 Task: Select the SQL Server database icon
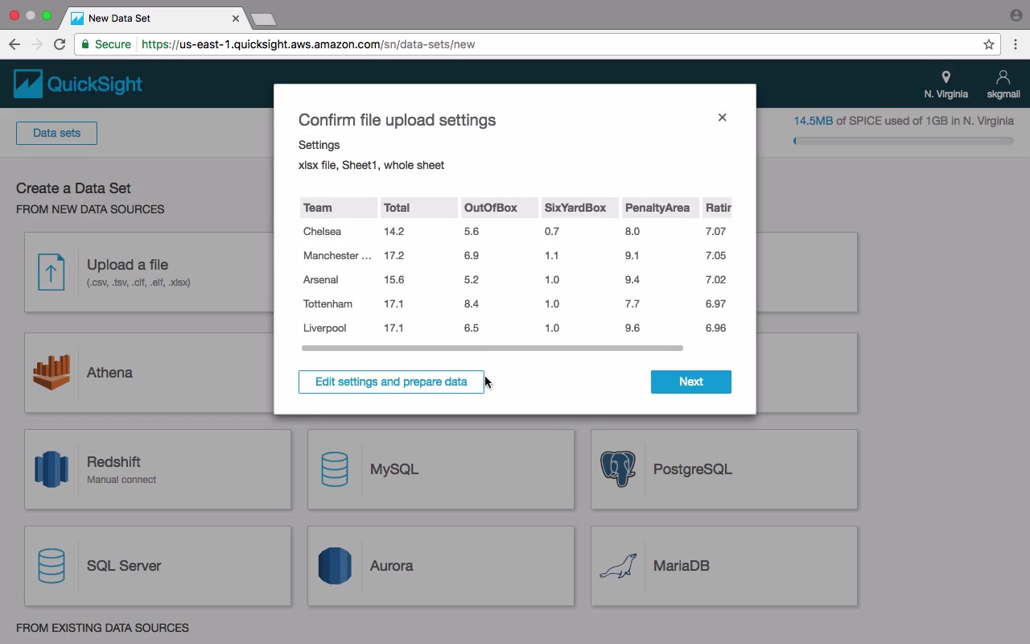(x=51, y=566)
